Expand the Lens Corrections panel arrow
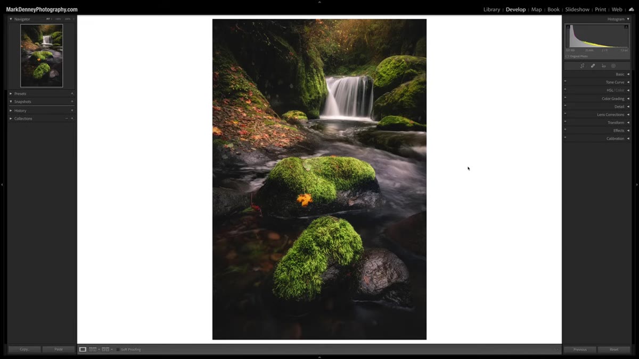The width and height of the screenshot is (639, 359). [628, 115]
